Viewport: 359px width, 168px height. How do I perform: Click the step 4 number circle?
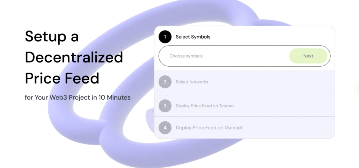coord(165,128)
